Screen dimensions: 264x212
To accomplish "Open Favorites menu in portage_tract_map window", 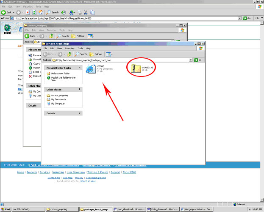I will [69, 48].
